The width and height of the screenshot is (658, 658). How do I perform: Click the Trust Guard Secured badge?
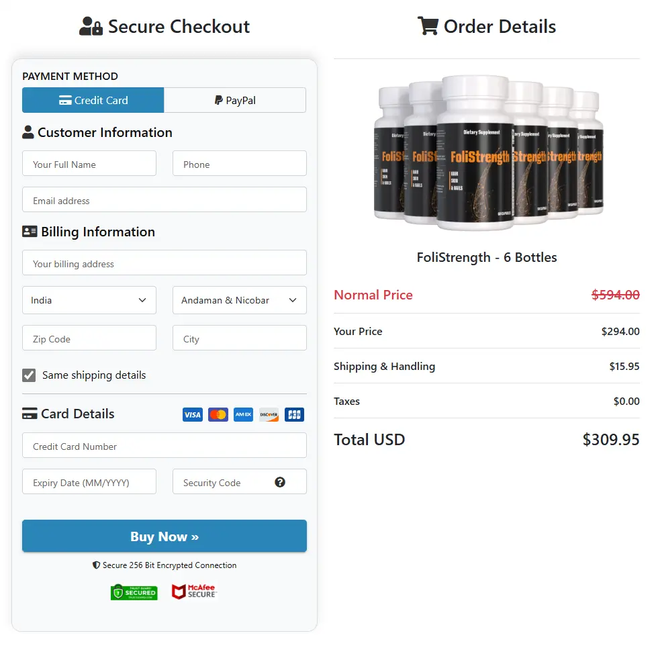point(134,592)
